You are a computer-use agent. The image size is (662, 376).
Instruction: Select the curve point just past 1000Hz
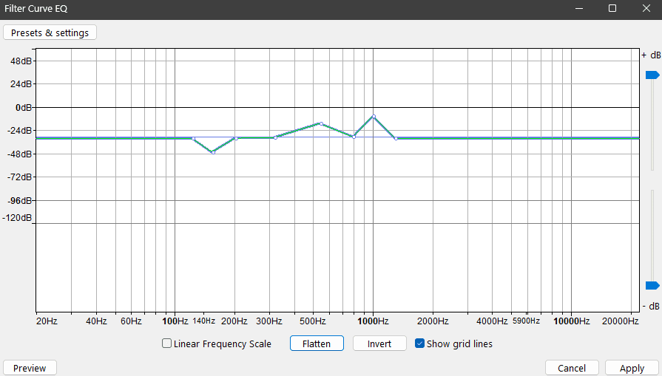(396, 139)
